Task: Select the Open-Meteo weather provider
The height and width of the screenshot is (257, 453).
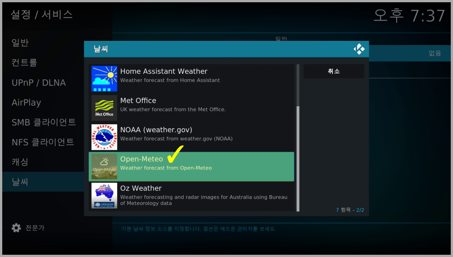Action: (191, 166)
